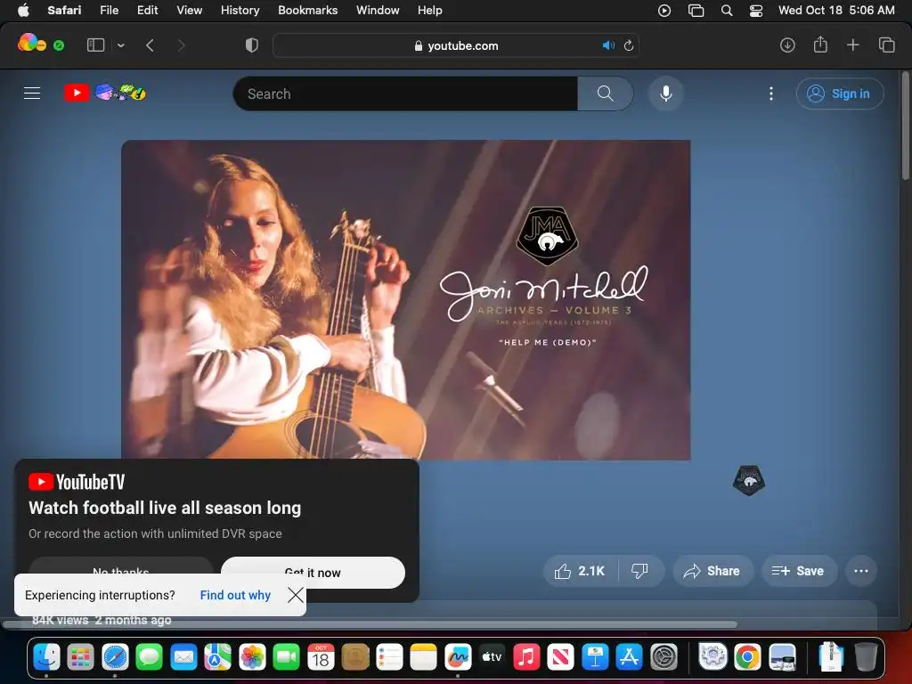Open Reminders from the dock
The height and width of the screenshot is (684, 912).
389,657
